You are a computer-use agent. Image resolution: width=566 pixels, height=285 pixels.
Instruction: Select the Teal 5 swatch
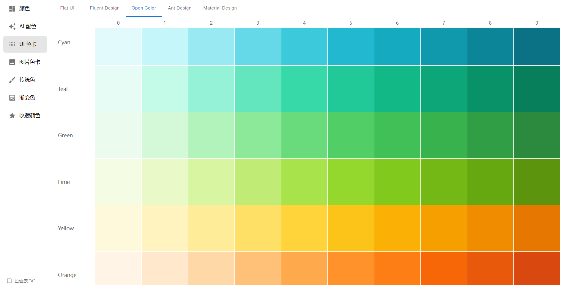tap(351, 89)
